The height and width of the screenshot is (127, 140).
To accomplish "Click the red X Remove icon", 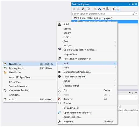I will 59,99.
